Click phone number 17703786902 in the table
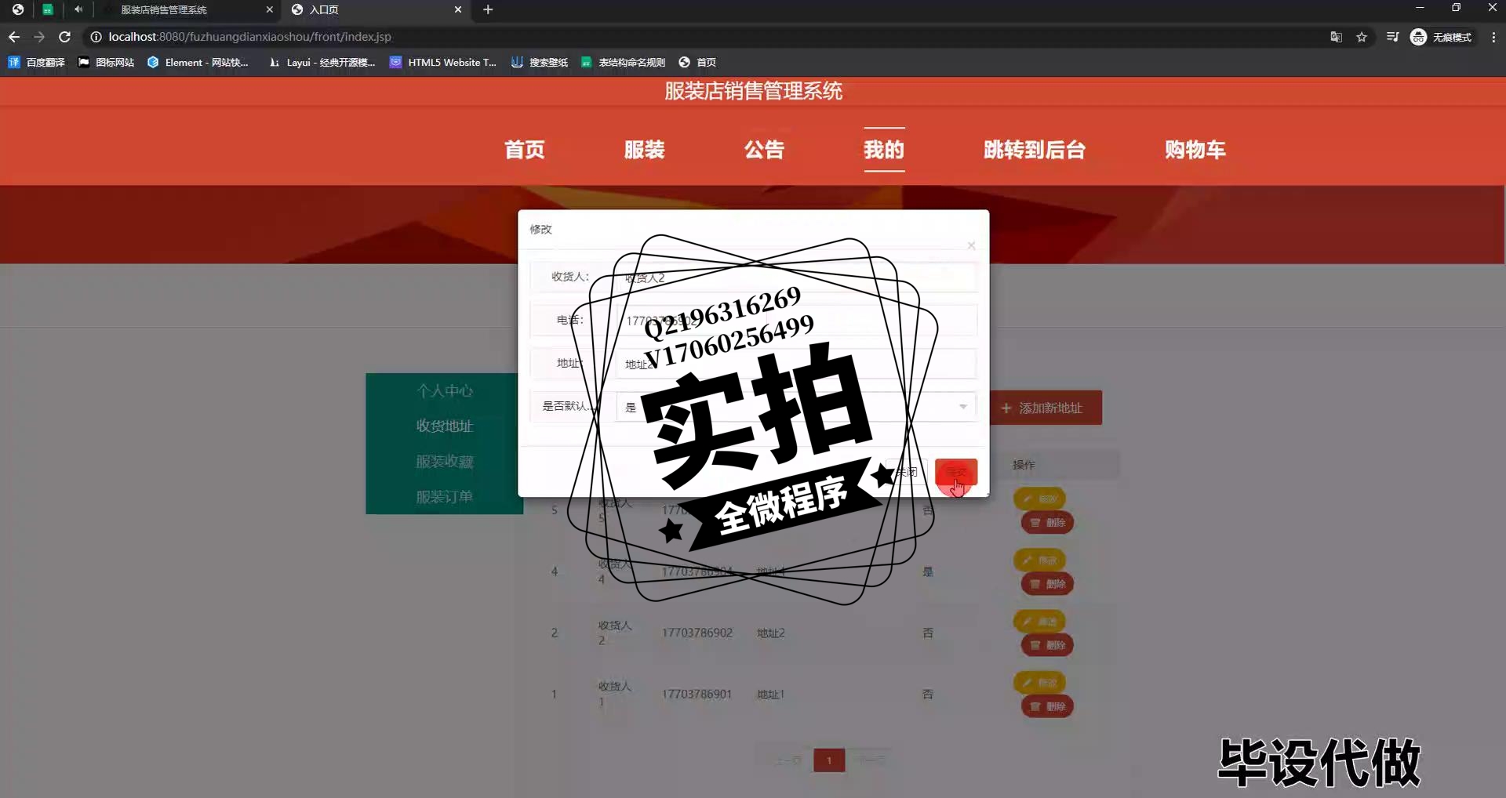This screenshot has width=1506, height=798. click(x=697, y=633)
